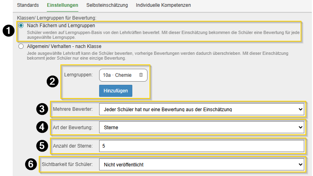Open Sichtbarkeit für Schüler dropdown

tap(201, 164)
